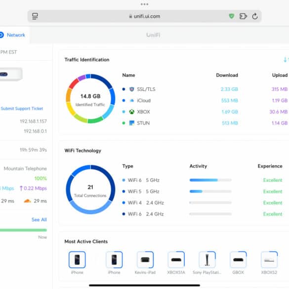Image resolution: width=289 pixels, height=289 pixels.
Task: Click the Upload column header
Action: point(280,75)
